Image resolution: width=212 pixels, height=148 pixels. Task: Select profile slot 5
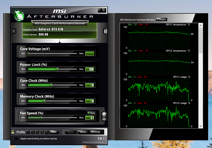(47, 132)
